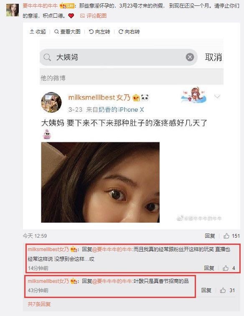Collapse the image with 收起
This screenshot has height=316, width=244.
click(38, 32)
